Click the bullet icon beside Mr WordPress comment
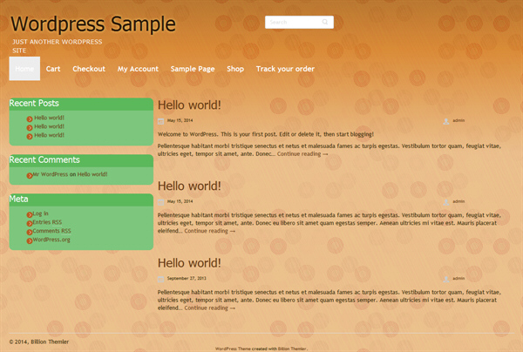This screenshot has width=523, height=352. pyautogui.click(x=30, y=175)
